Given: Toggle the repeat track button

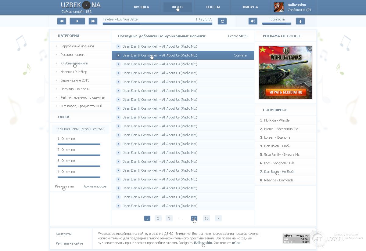Looking at the screenshot, I should coord(222,21).
